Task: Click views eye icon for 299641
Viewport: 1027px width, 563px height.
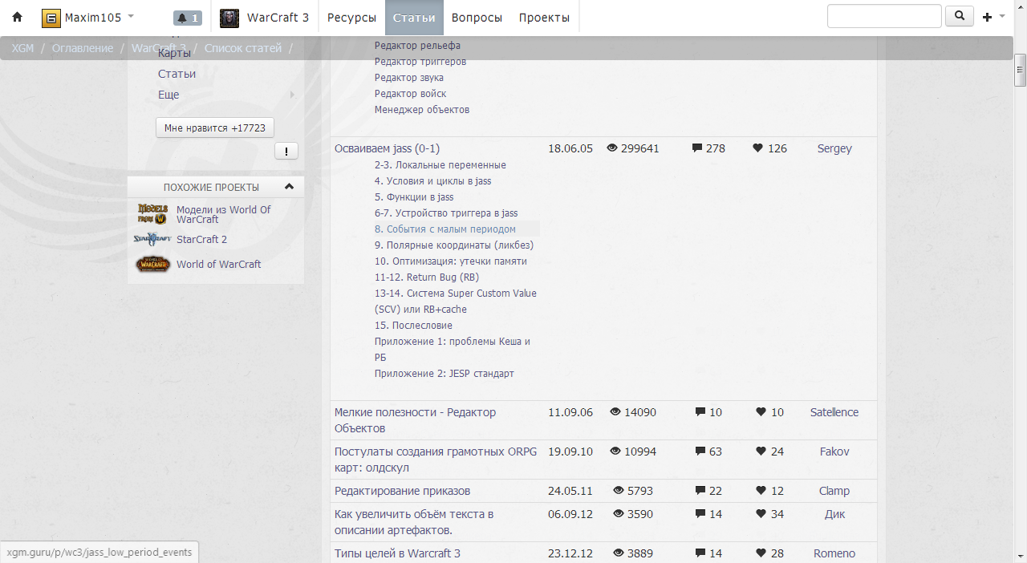Action: coord(612,148)
